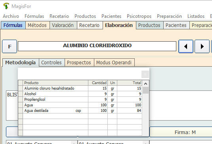Close the product list popup with X
Viewport: 212px width, 144px height.
[145, 74]
